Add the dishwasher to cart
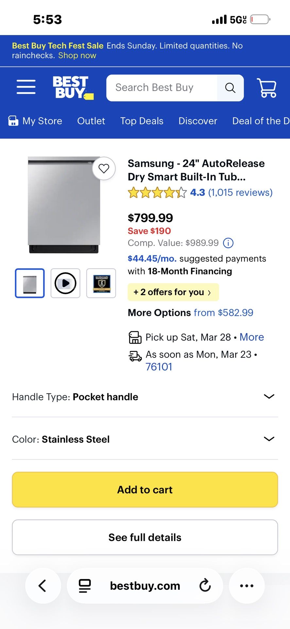The height and width of the screenshot is (629, 290). (145, 489)
